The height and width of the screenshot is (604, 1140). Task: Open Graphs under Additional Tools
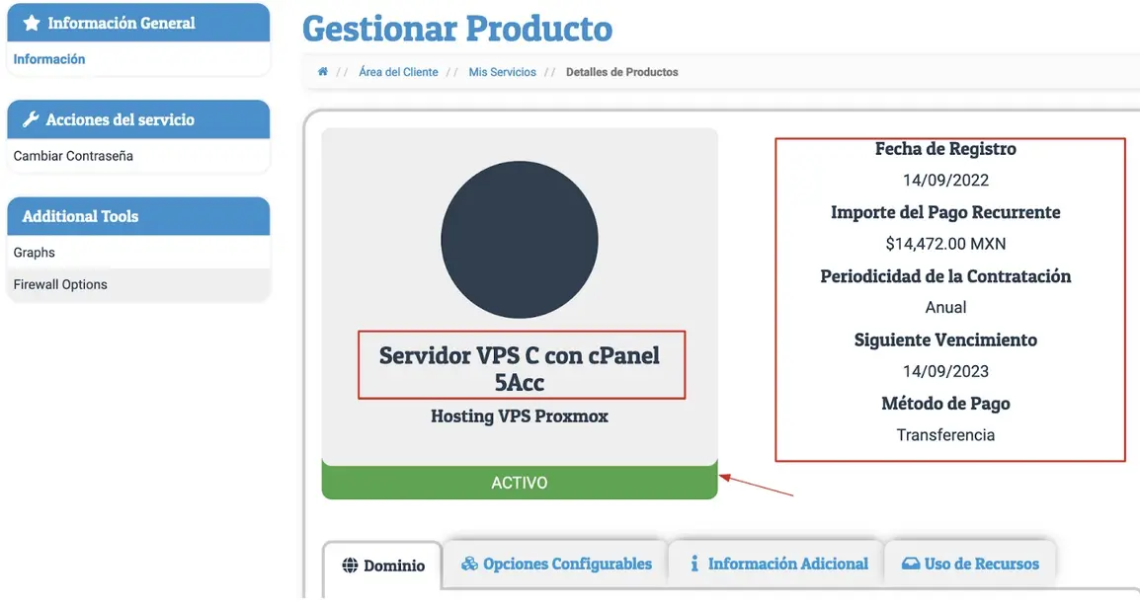click(138, 252)
